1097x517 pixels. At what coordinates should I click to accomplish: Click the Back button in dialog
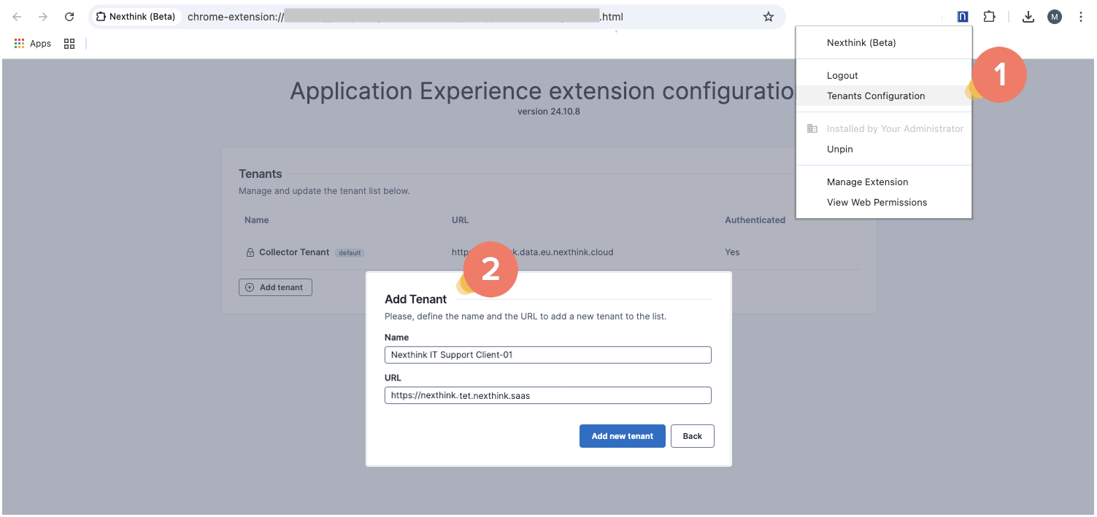click(692, 436)
